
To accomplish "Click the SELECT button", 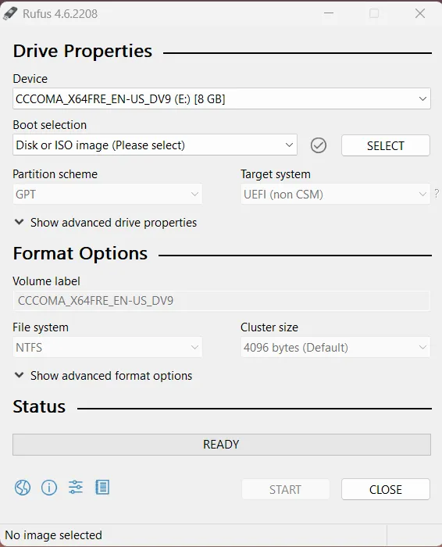I will (x=386, y=145).
